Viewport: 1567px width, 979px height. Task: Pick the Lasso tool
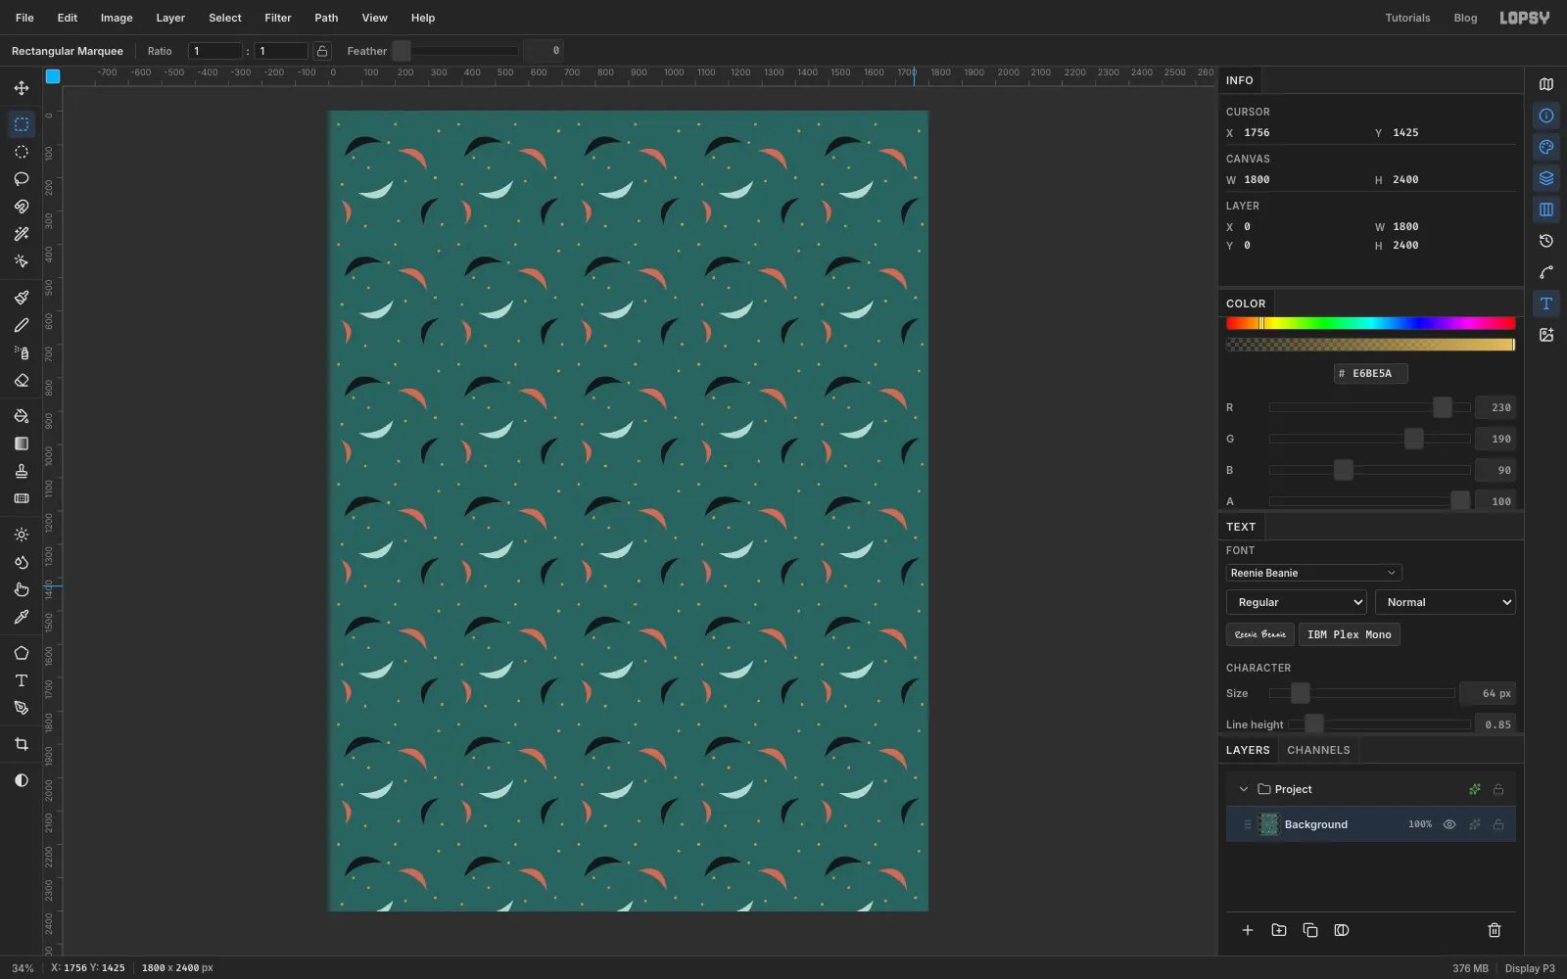coord(22,179)
